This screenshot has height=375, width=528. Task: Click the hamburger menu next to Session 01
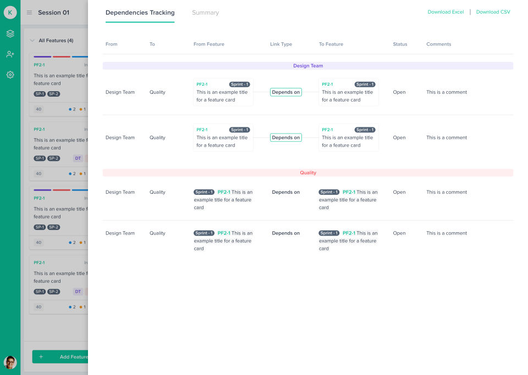pos(29,13)
